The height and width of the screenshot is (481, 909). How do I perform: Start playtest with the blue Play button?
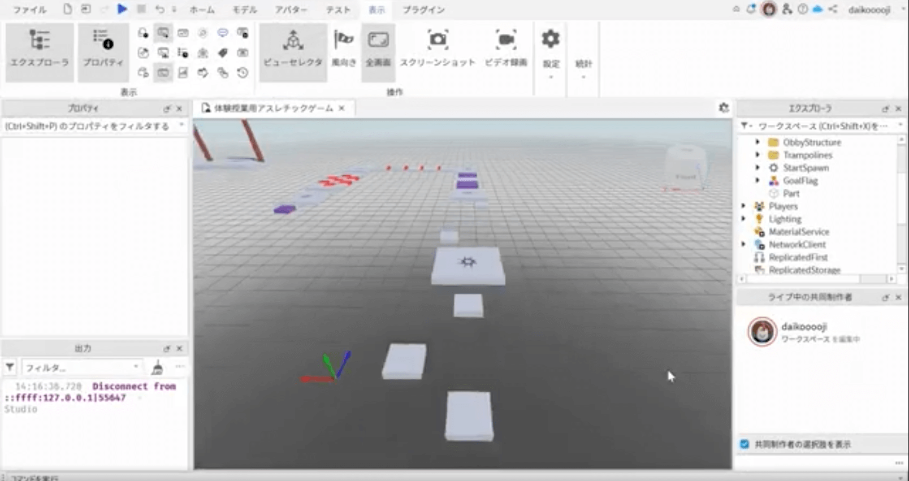[122, 9]
